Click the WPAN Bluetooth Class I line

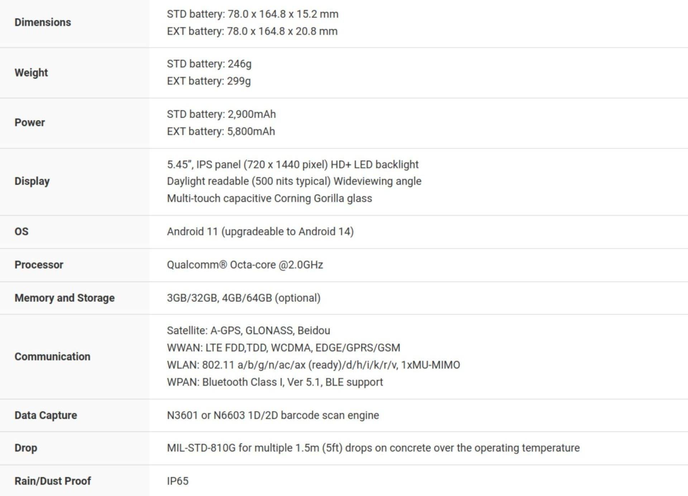pyautogui.click(x=275, y=382)
